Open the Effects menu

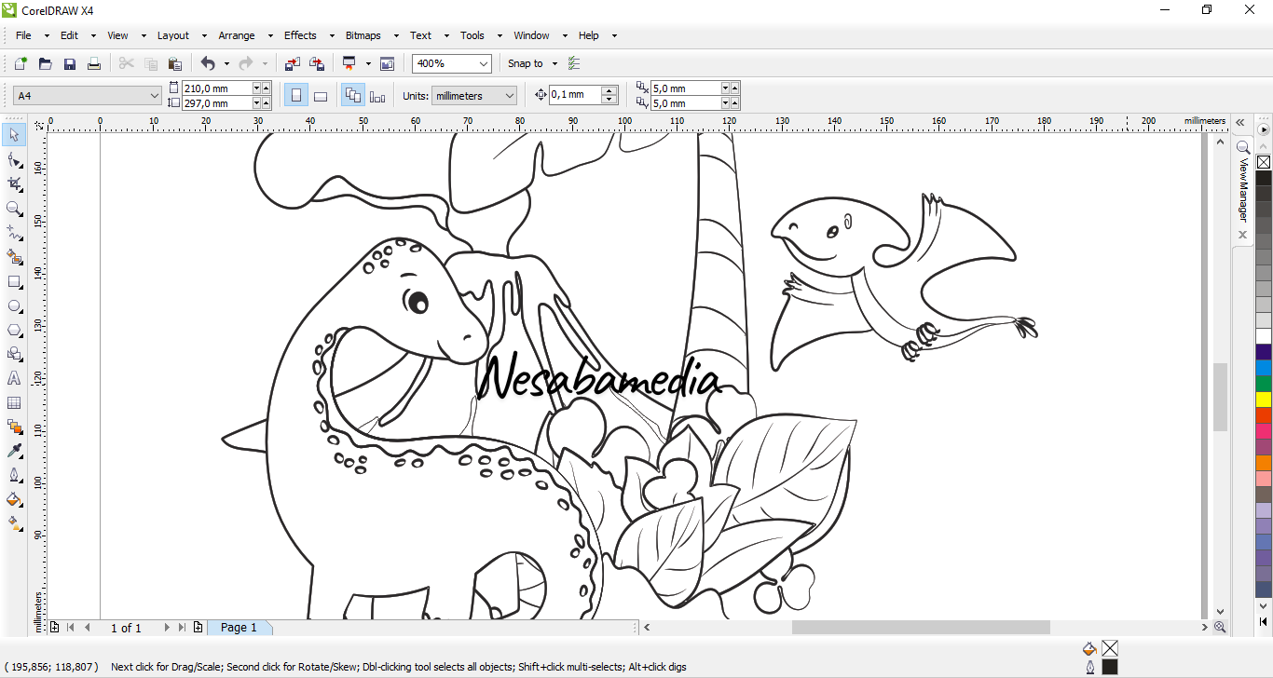[x=300, y=35]
